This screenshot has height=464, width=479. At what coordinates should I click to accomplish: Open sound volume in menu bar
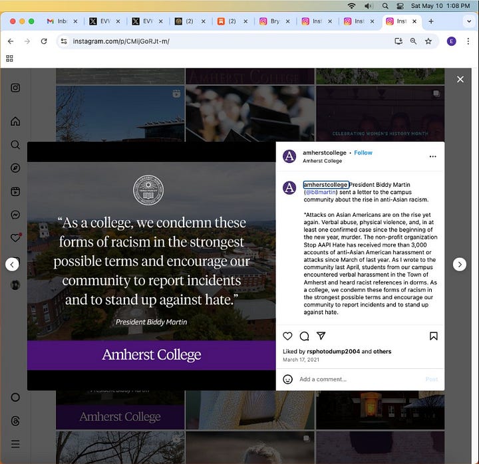pyautogui.click(x=369, y=6)
